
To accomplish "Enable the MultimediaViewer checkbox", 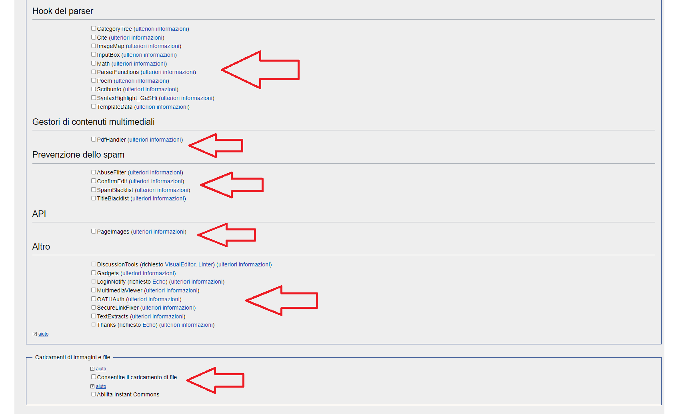I will (x=93, y=290).
